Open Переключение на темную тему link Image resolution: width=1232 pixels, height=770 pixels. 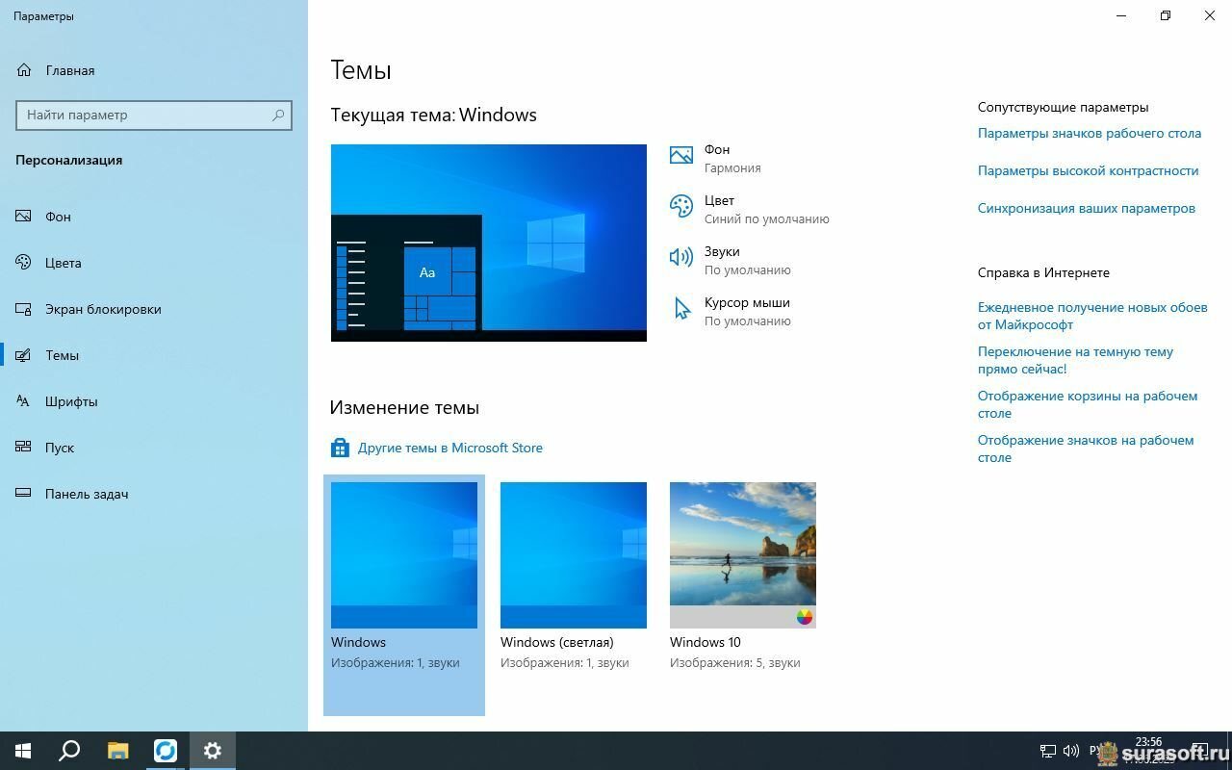tap(1075, 360)
